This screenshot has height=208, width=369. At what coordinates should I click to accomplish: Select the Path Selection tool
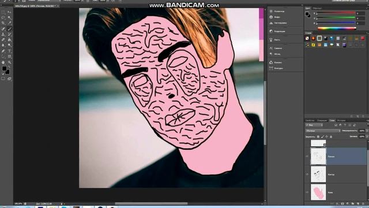(x=3, y=57)
